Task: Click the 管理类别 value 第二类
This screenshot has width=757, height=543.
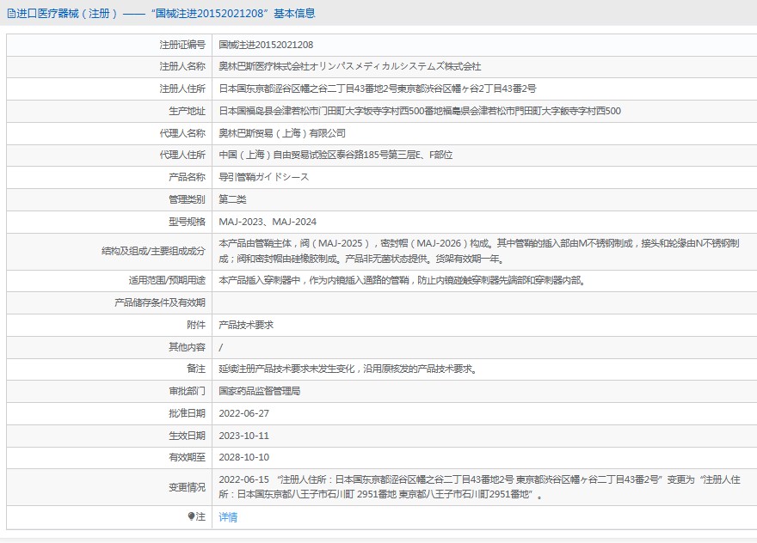Action: point(232,199)
